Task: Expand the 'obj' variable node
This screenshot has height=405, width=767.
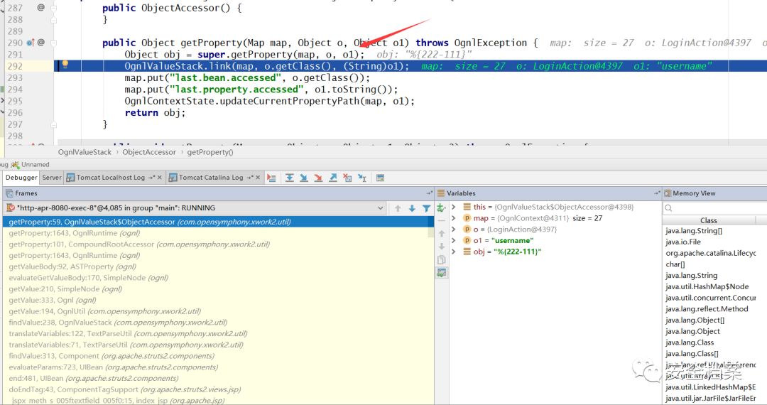Action: pyautogui.click(x=453, y=252)
